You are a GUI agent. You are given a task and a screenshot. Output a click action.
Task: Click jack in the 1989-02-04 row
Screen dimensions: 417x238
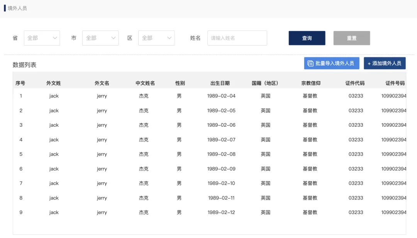pyautogui.click(x=54, y=96)
